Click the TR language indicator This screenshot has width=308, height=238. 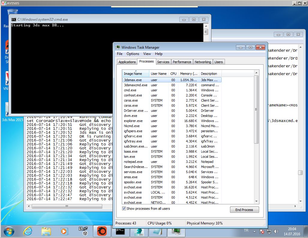(246, 230)
